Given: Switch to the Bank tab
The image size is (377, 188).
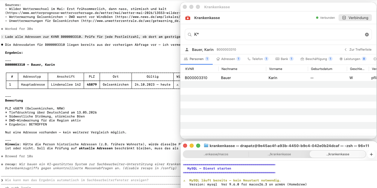Looking at the screenshot, I should pos(284,59).
